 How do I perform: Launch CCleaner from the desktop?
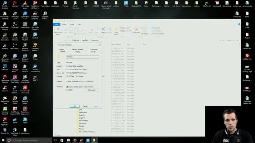click(x=5, y=89)
